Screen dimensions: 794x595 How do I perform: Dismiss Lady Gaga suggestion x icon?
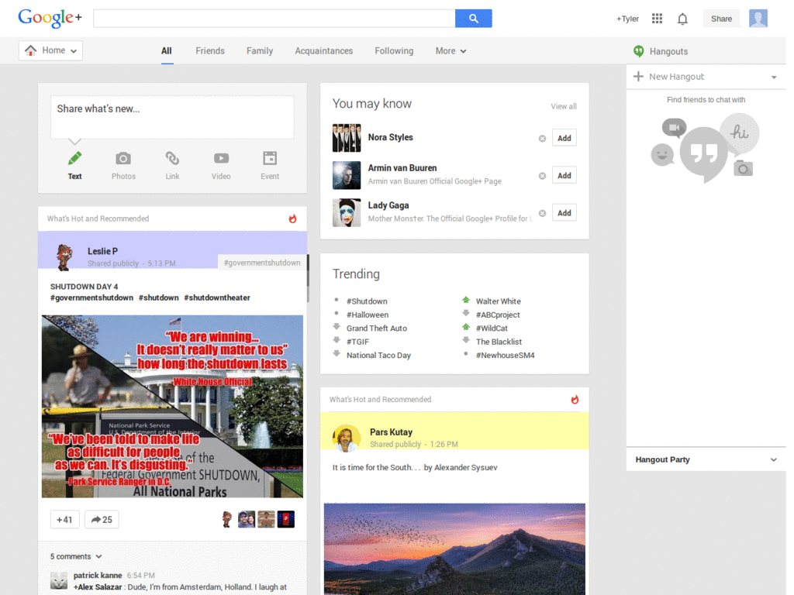point(542,213)
